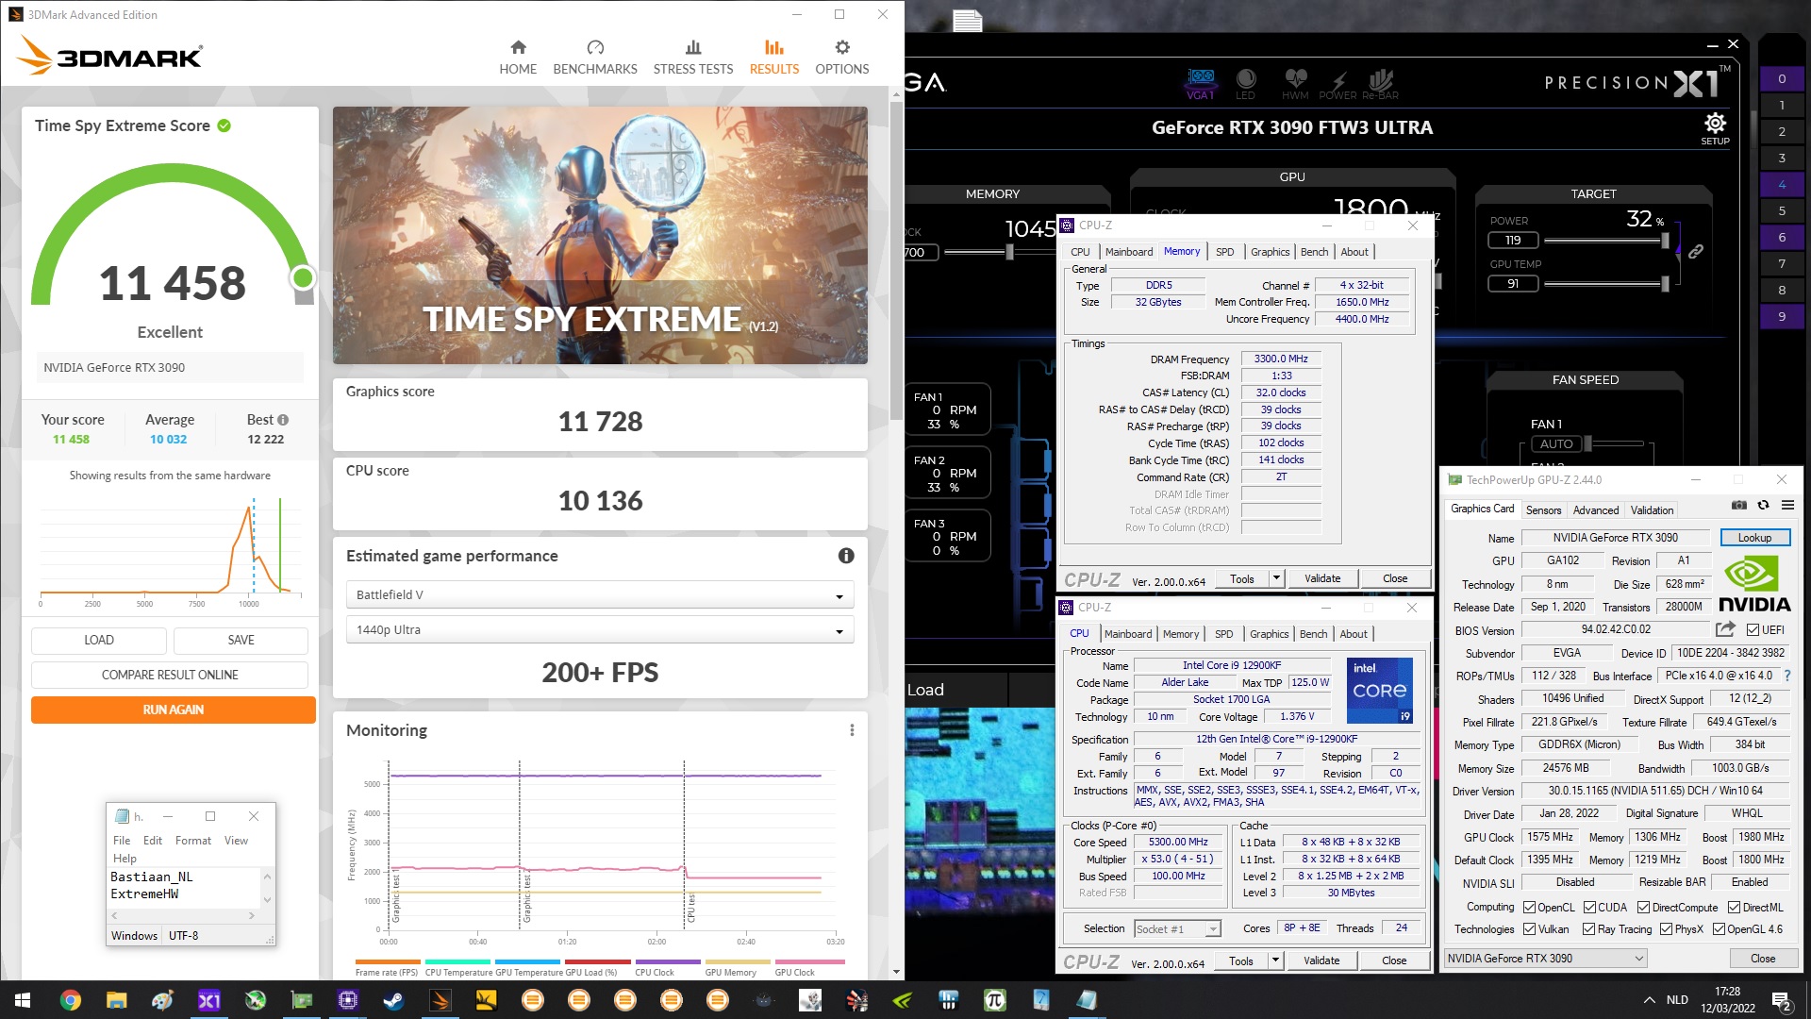The width and height of the screenshot is (1811, 1019).
Task: Open Advanced tab in GPU-Z
Action: pyautogui.click(x=1595, y=510)
